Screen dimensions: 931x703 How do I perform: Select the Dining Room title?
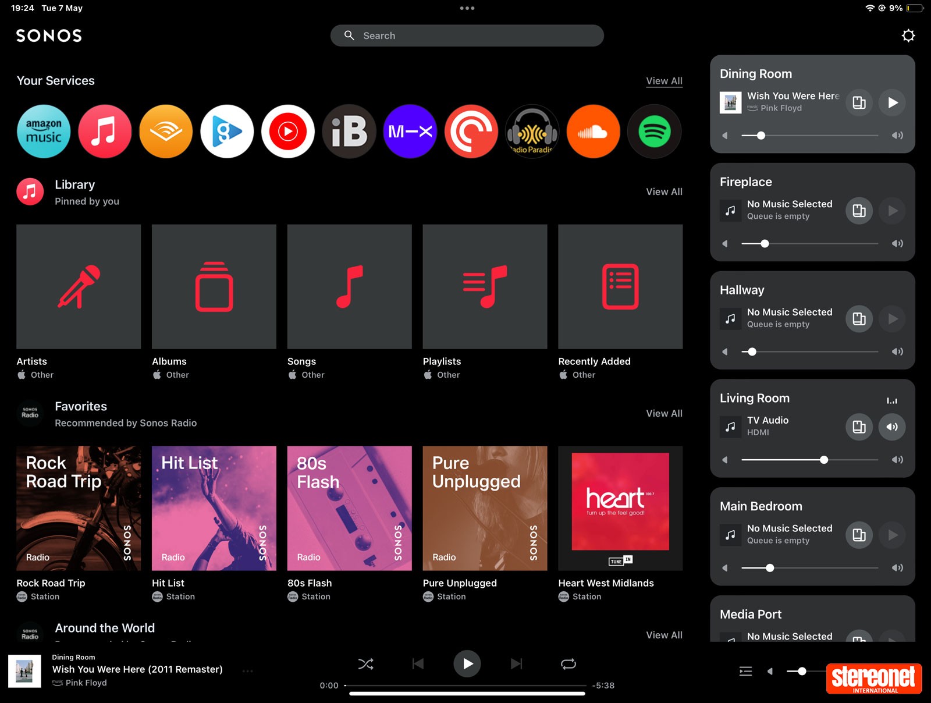[755, 74]
